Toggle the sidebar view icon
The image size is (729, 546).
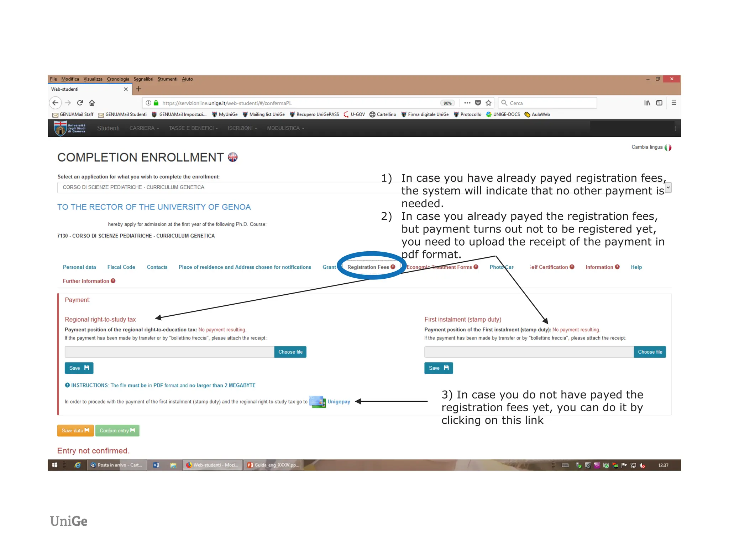(659, 103)
